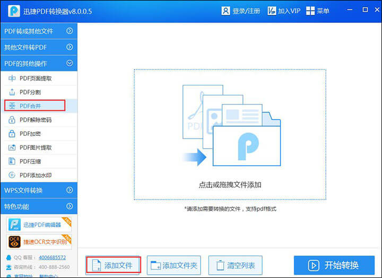
Task: Open the WPS文件转换 section
Action: pyautogui.click(x=39, y=190)
